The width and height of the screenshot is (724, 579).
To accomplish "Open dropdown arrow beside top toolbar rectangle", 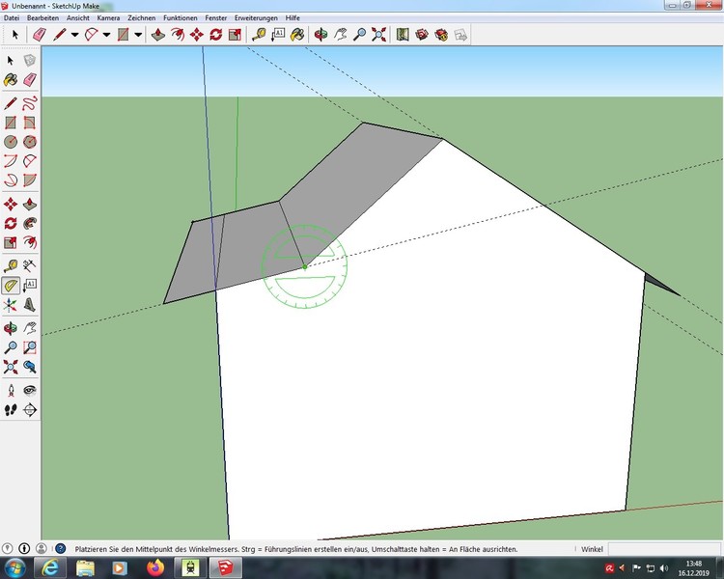I will pos(138,35).
